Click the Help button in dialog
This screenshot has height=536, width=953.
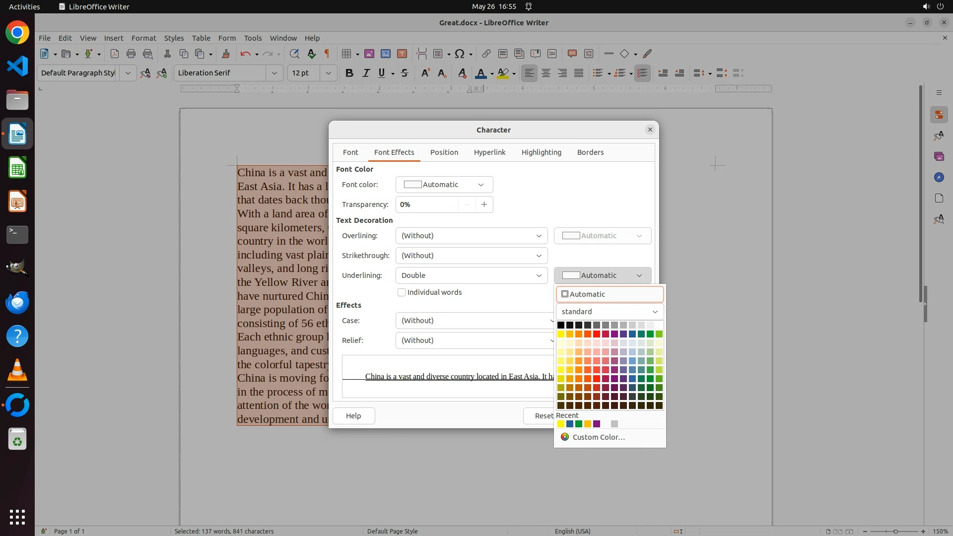tap(353, 416)
